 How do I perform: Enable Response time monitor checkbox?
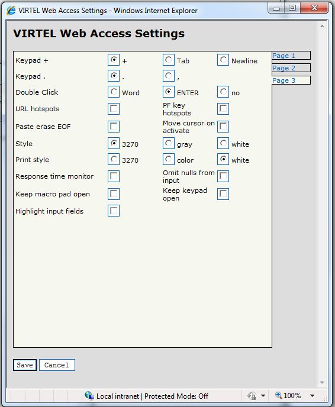click(x=114, y=176)
